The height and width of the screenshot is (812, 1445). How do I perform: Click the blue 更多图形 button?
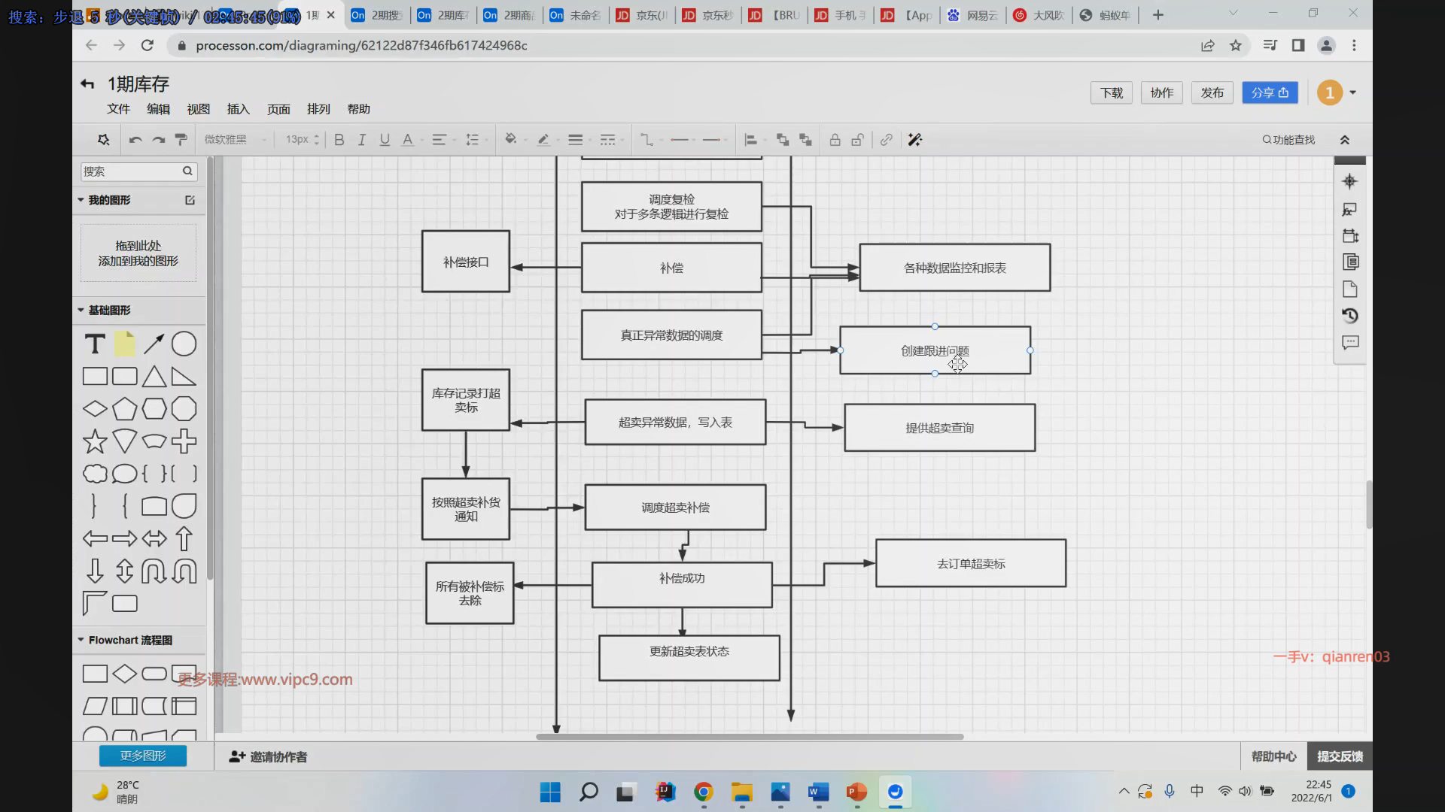[143, 756]
